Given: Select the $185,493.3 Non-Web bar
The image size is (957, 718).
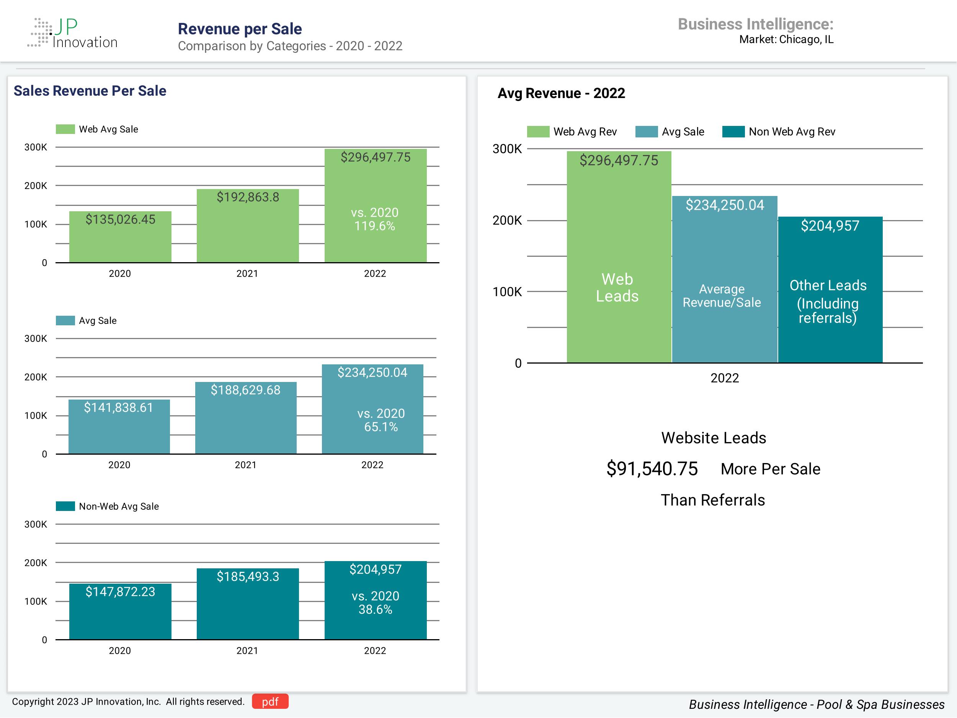Looking at the screenshot, I should (247, 604).
